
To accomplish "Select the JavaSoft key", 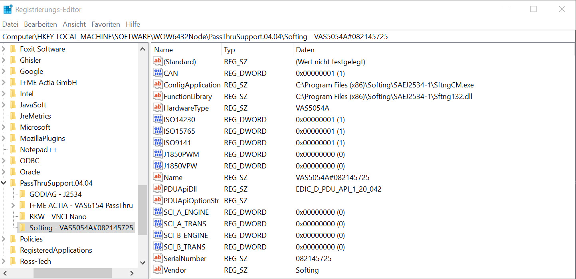I will 33,105.
